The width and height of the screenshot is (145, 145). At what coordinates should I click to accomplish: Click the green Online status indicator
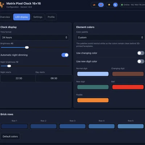click(122, 5)
